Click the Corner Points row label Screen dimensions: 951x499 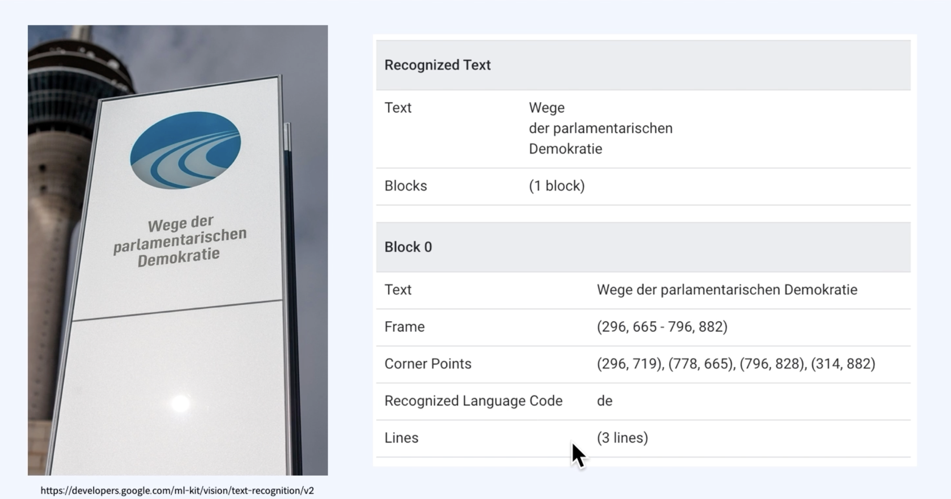(428, 364)
